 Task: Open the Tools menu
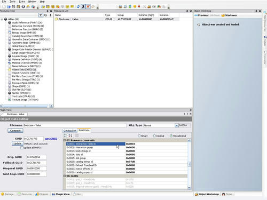pyautogui.click(x=12, y=2)
